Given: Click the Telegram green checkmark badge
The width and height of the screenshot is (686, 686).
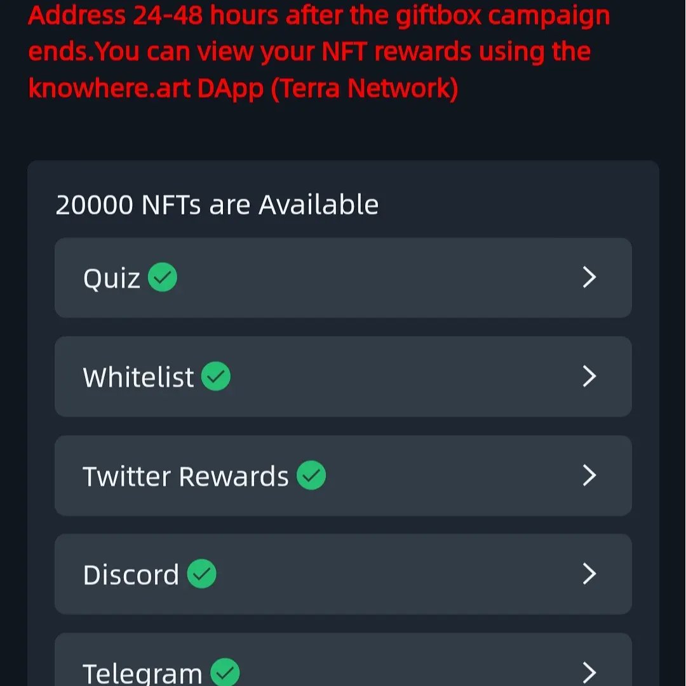Looking at the screenshot, I should [225, 672].
